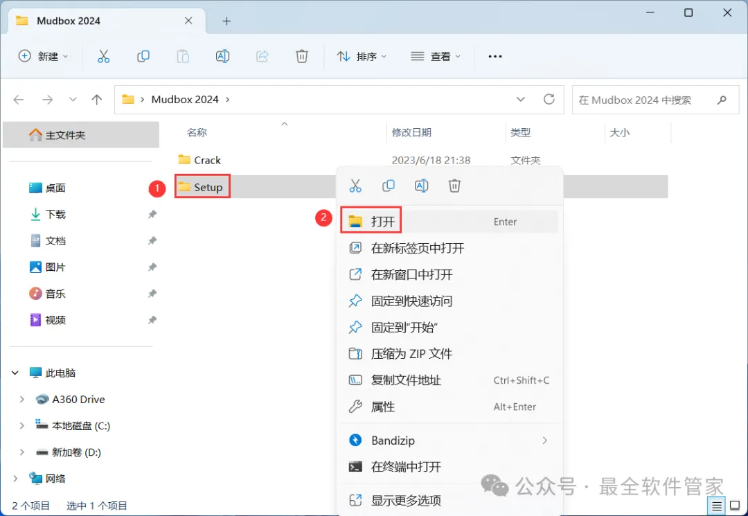Open recent locations dropdown arrow

pos(73,100)
